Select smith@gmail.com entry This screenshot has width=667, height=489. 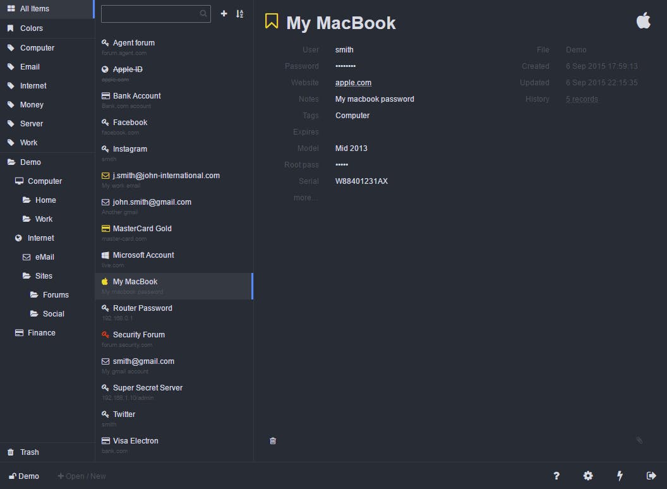click(x=174, y=366)
